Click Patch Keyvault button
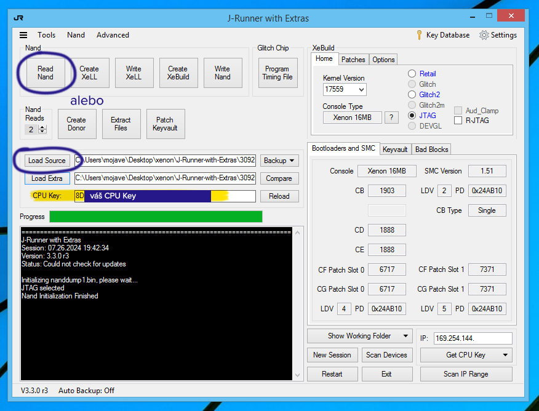The image size is (539, 411). pos(165,124)
